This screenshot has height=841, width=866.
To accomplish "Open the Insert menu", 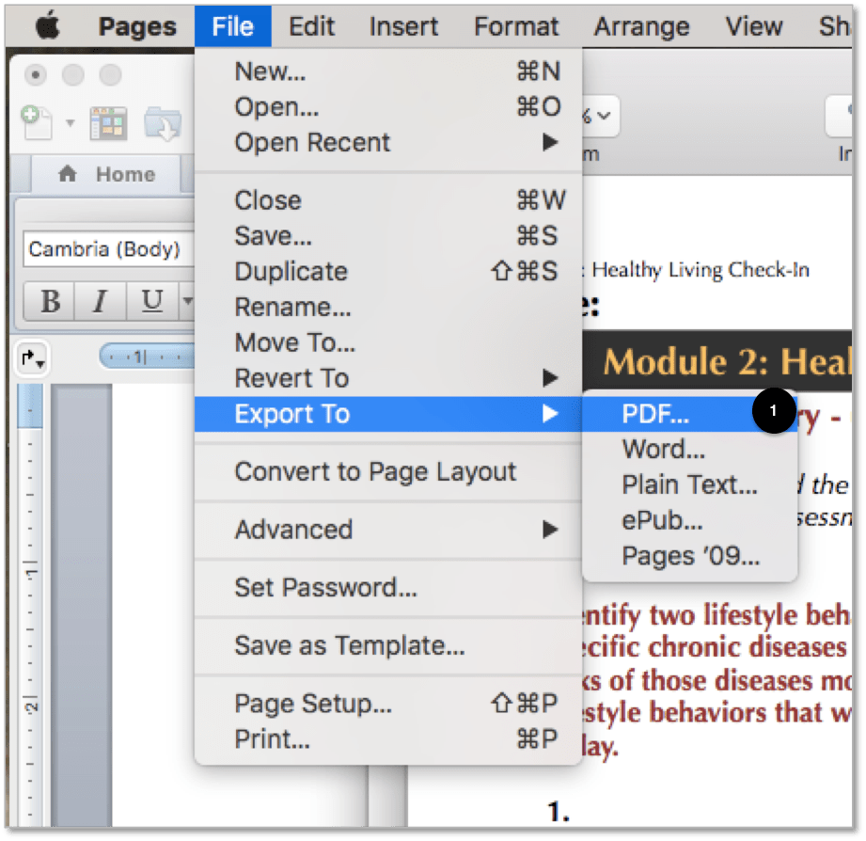I will 403,26.
